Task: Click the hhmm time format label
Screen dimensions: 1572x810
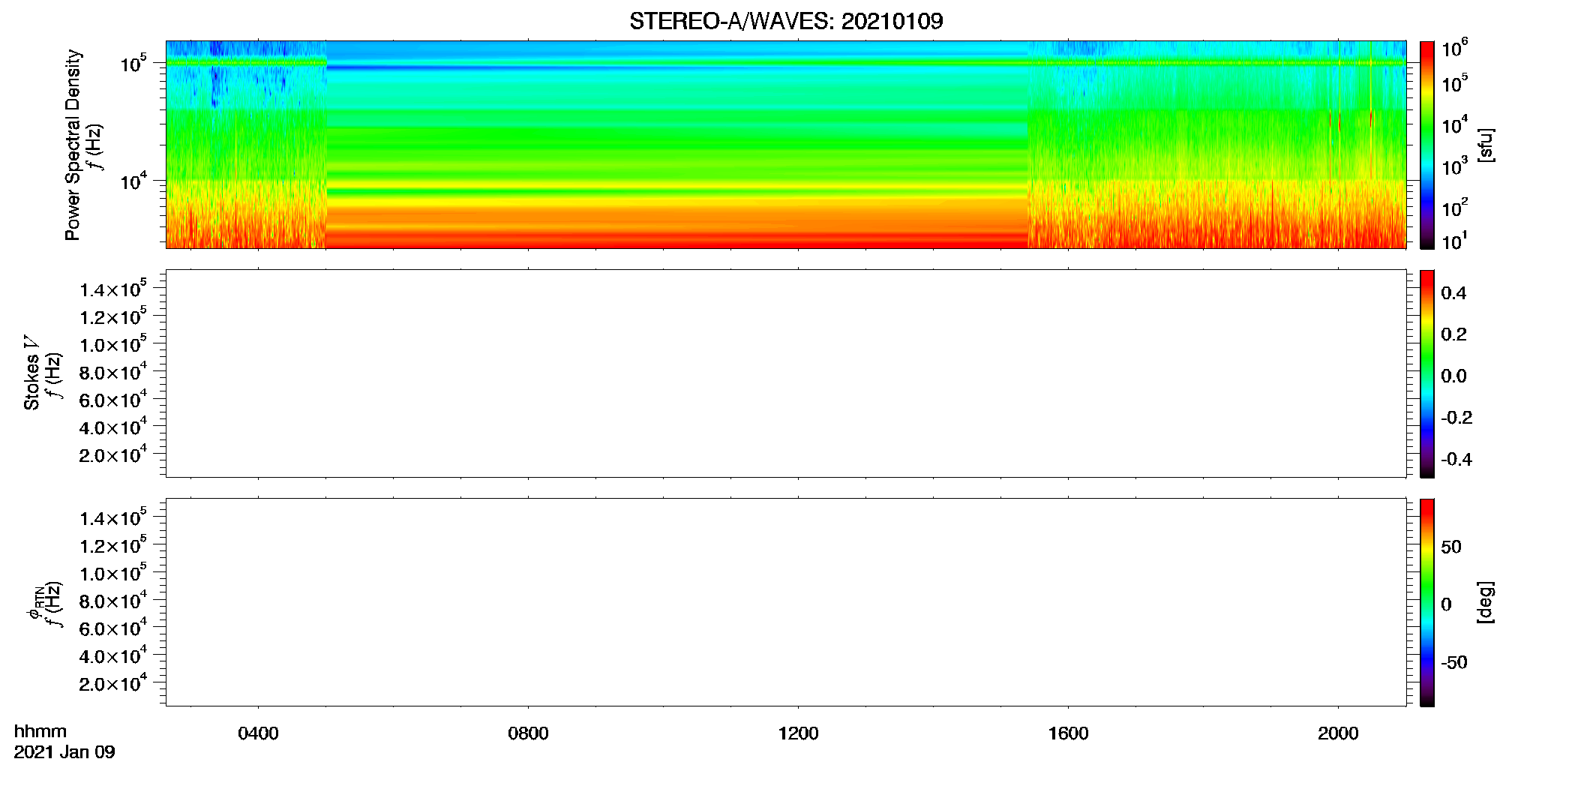Action: pyautogui.click(x=40, y=731)
